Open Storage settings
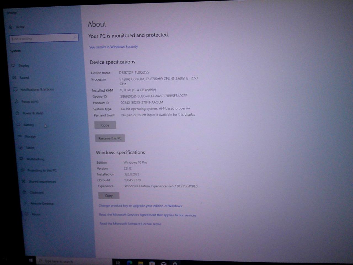Viewport: 353px width, 265px height. click(27, 136)
